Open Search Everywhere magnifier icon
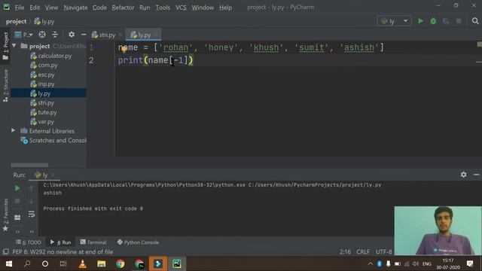The image size is (482, 271). 475,21
